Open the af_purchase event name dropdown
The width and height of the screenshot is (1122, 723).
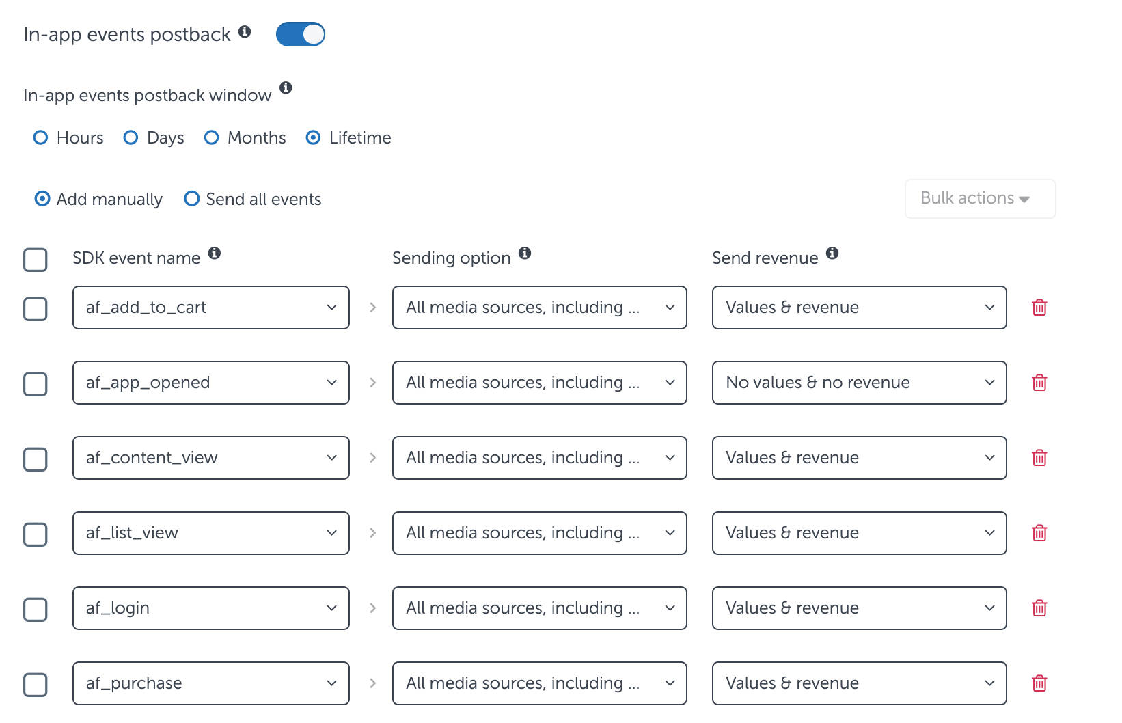(x=211, y=683)
